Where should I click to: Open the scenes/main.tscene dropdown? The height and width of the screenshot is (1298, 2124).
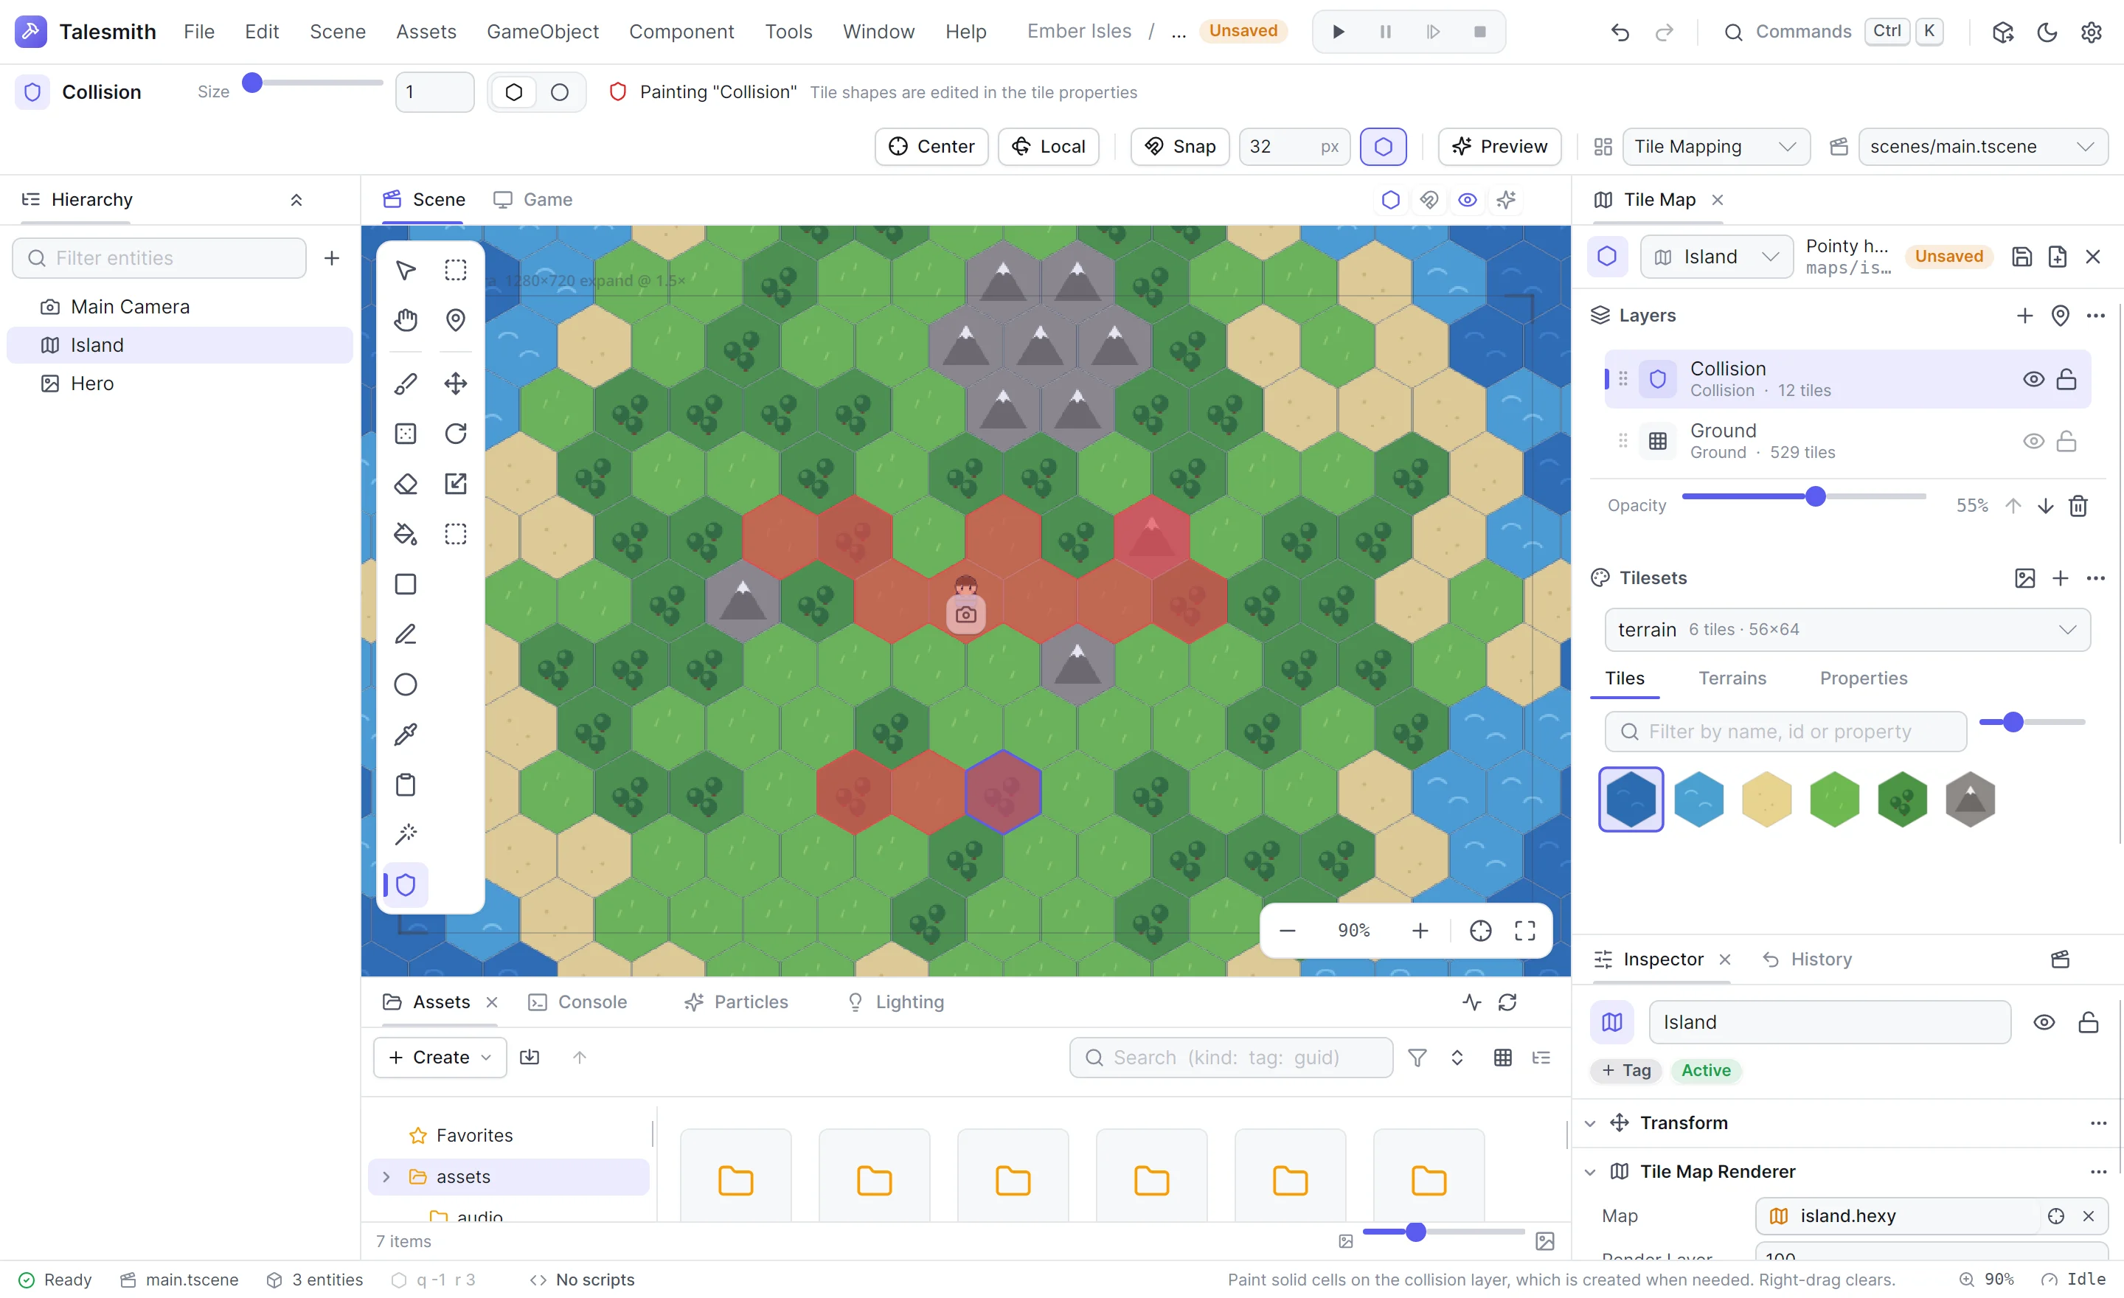[x=1982, y=147]
